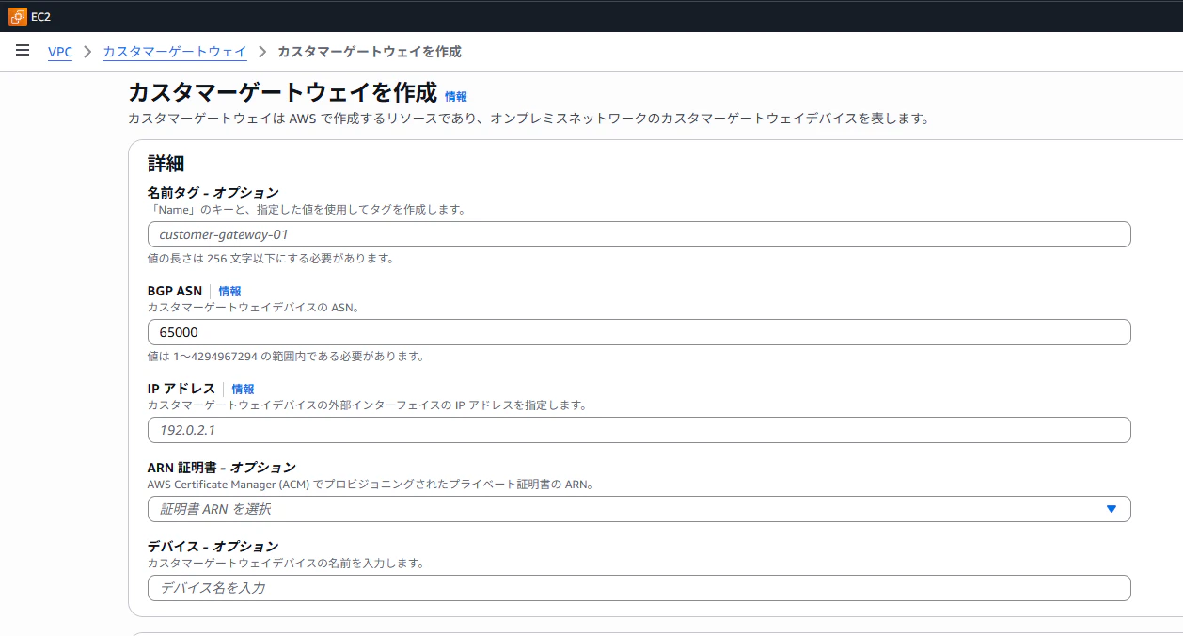Go to VPC breadcrumb link
This screenshot has height=636, width=1183.
pyautogui.click(x=60, y=52)
